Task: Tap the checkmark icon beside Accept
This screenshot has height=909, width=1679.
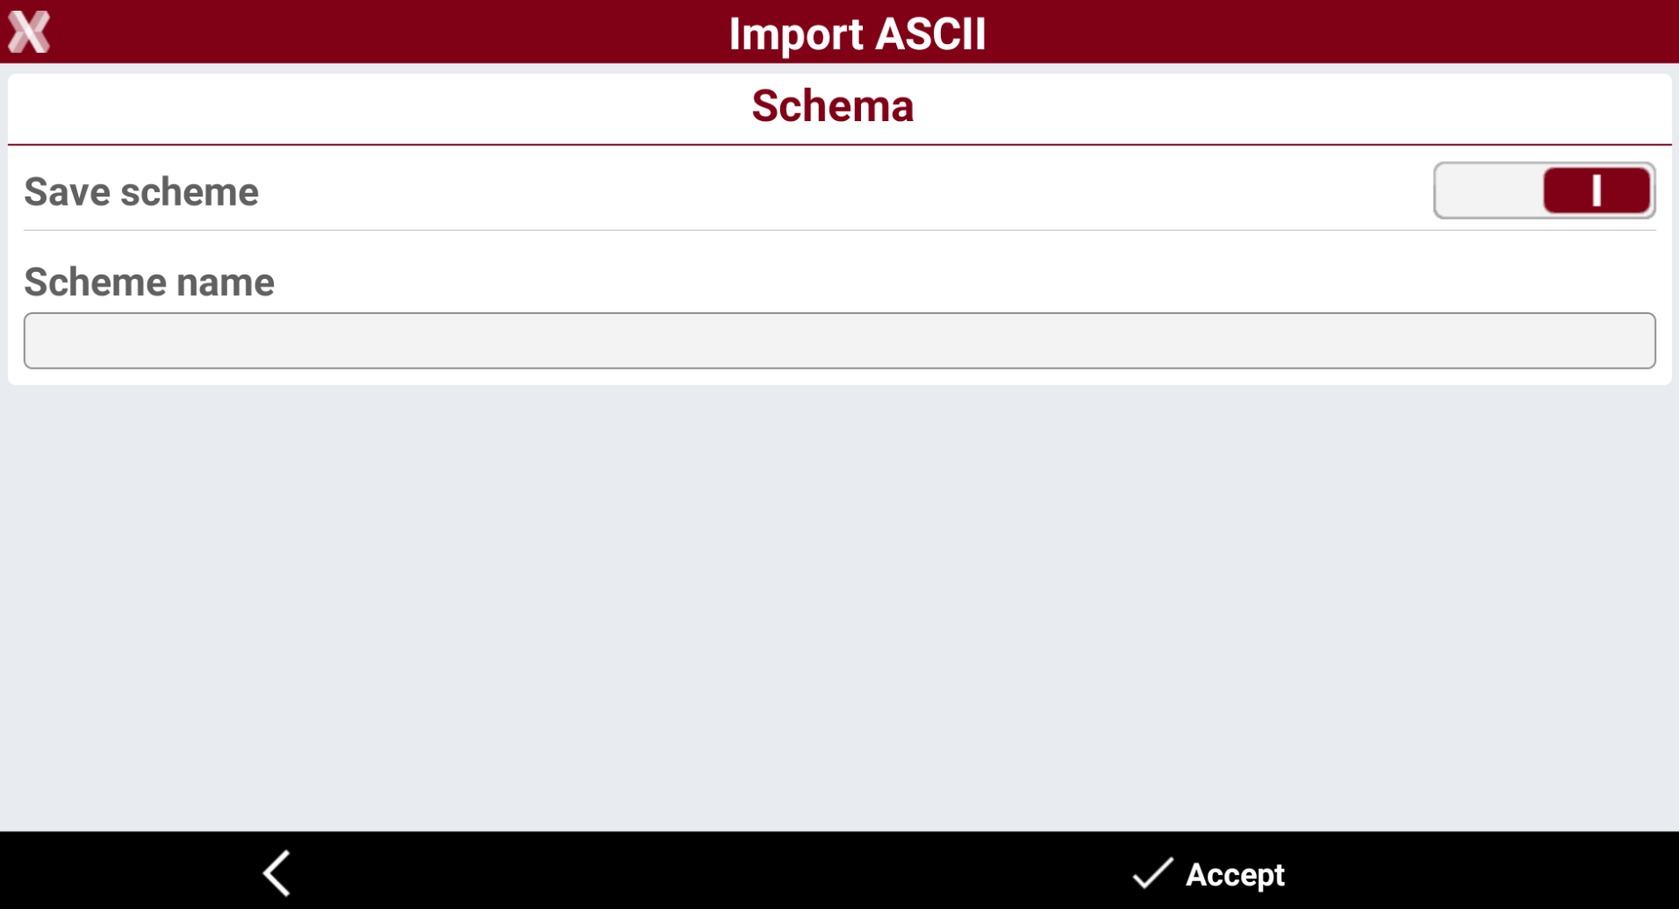Action: tap(1152, 873)
